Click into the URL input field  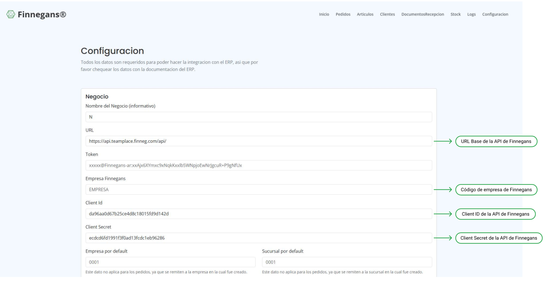pos(259,141)
